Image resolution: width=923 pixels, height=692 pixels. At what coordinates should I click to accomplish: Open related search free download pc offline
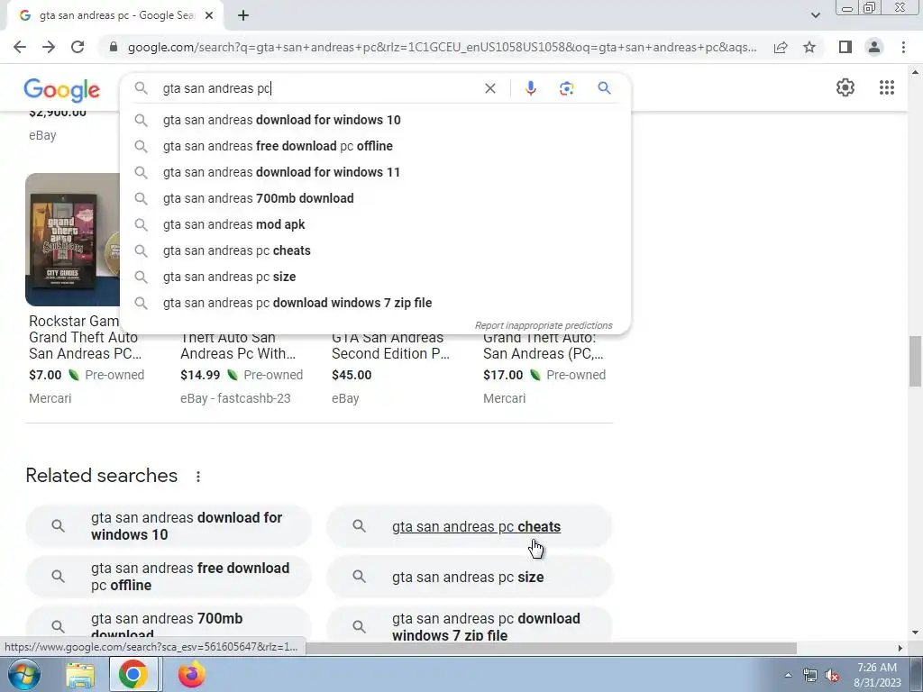pyautogui.click(x=169, y=577)
